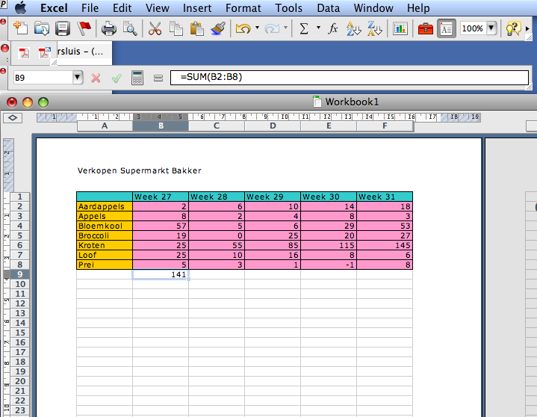537x417 pixels.
Task: Click the AutoSum sigma icon
Action: point(304,28)
